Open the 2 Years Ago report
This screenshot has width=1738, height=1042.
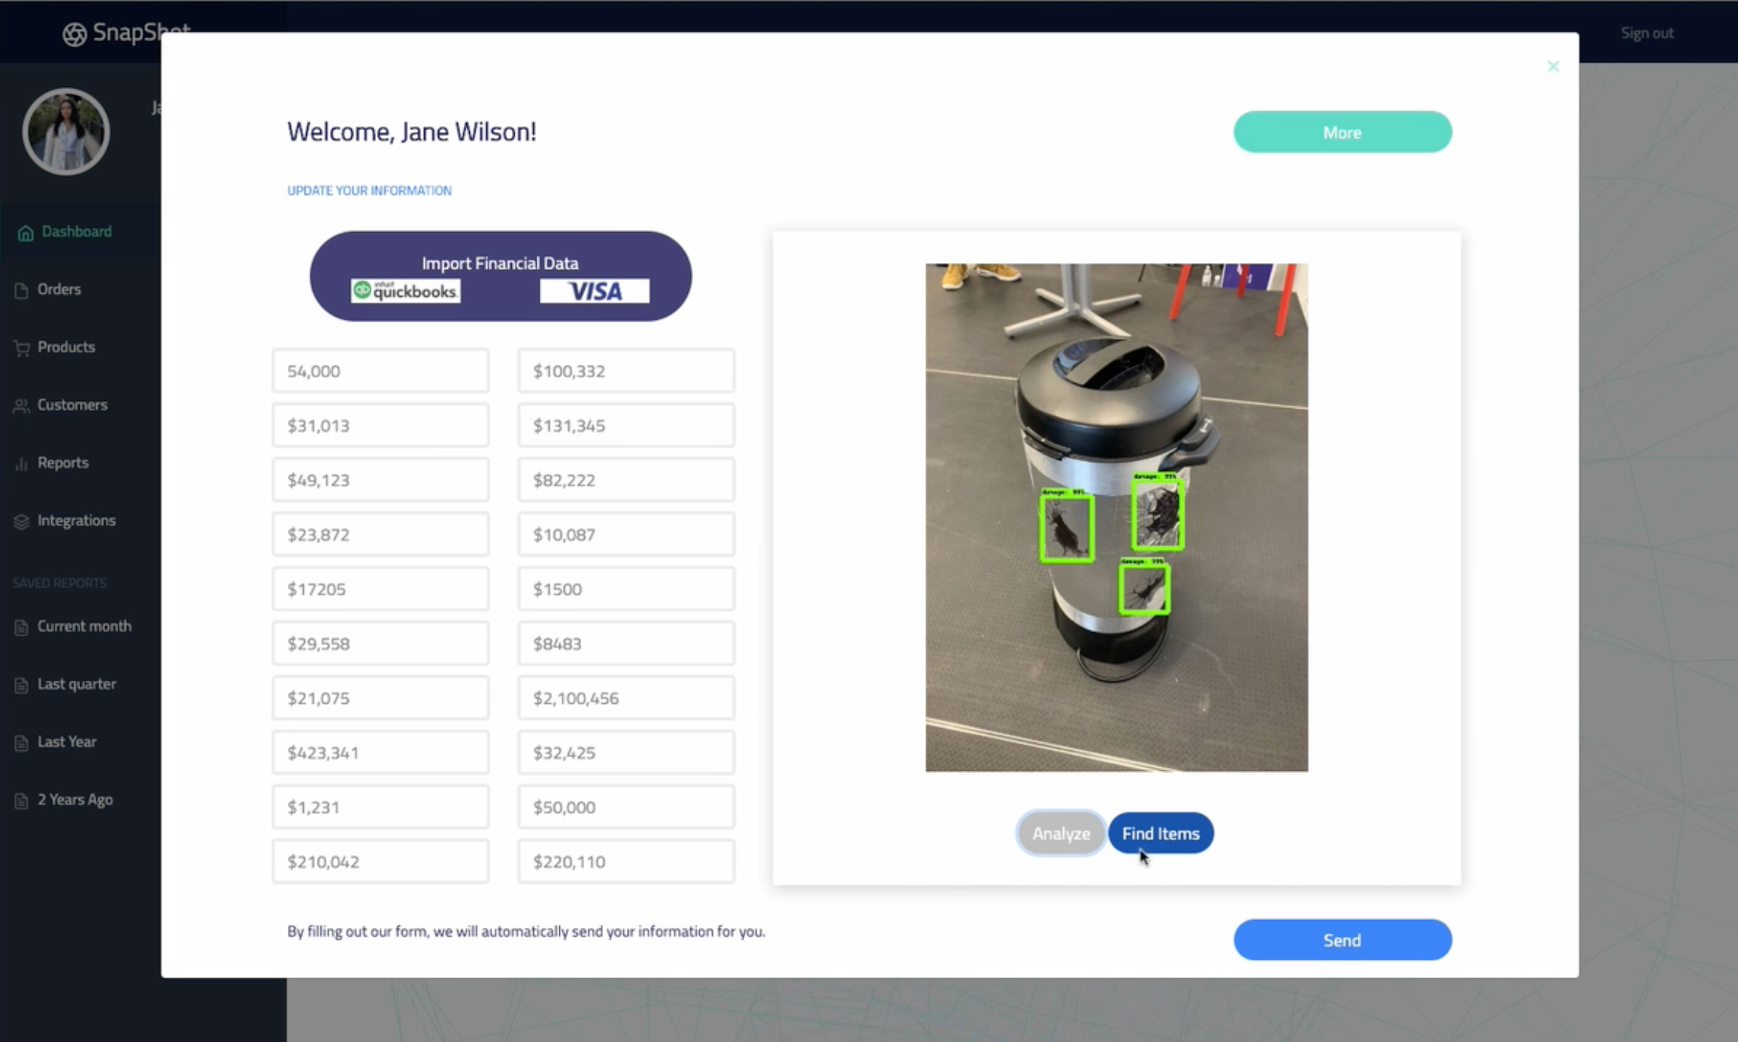pyautogui.click(x=74, y=800)
